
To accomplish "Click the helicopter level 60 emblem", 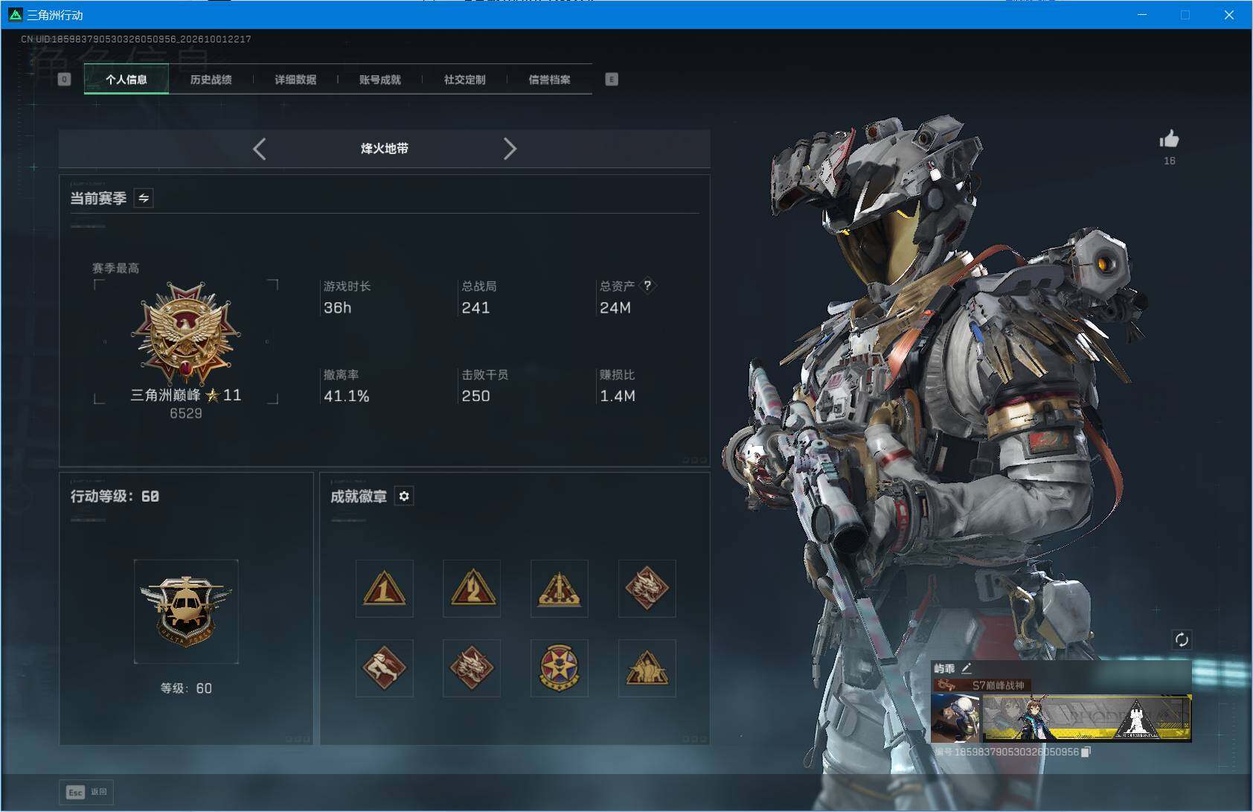I will pos(186,612).
